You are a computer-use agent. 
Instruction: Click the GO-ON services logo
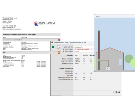click(44, 23)
